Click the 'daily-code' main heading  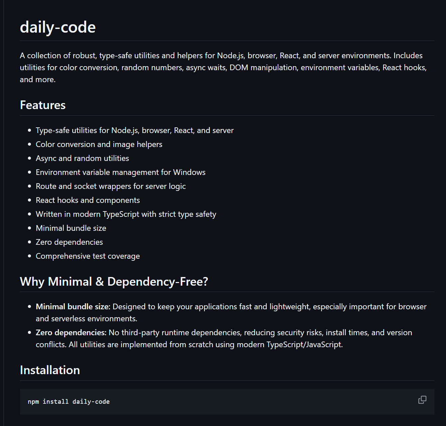[x=58, y=27]
